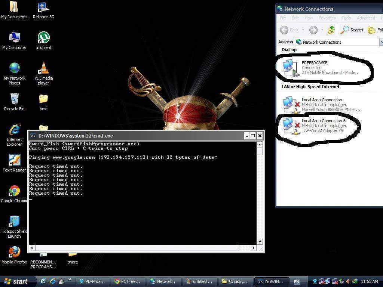Launch uTorrent from the desktop
The width and height of the screenshot is (383, 287).
pos(43,40)
